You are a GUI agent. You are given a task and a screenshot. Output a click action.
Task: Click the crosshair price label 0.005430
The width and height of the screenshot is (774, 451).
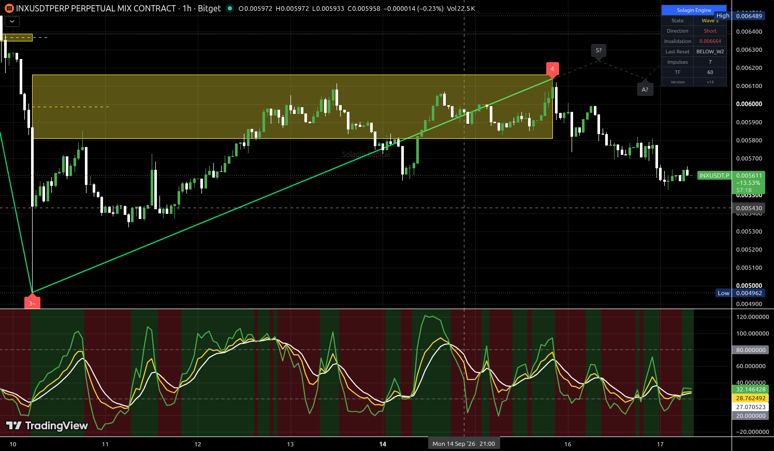point(749,208)
